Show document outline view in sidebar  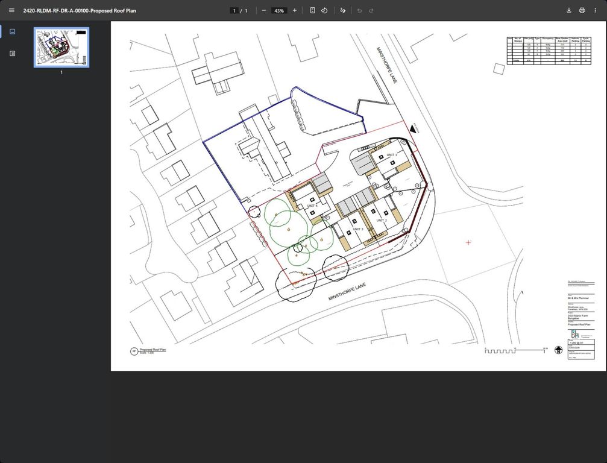(13, 54)
